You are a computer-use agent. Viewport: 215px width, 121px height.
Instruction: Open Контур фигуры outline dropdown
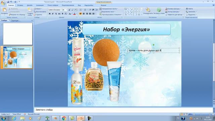pyautogui.click(x=173, y=12)
